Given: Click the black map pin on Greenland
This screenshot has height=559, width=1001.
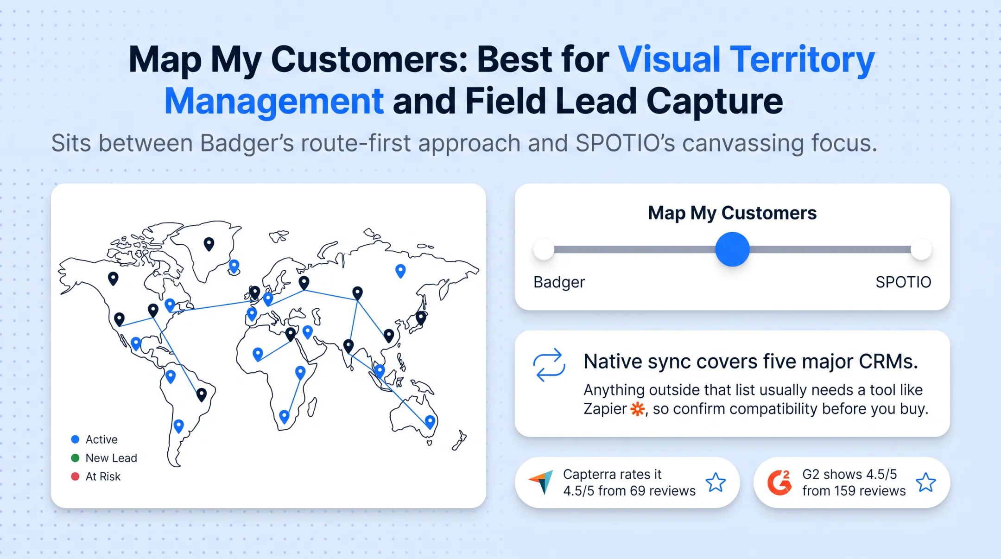Looking at the screenshot, I should 209,244.
